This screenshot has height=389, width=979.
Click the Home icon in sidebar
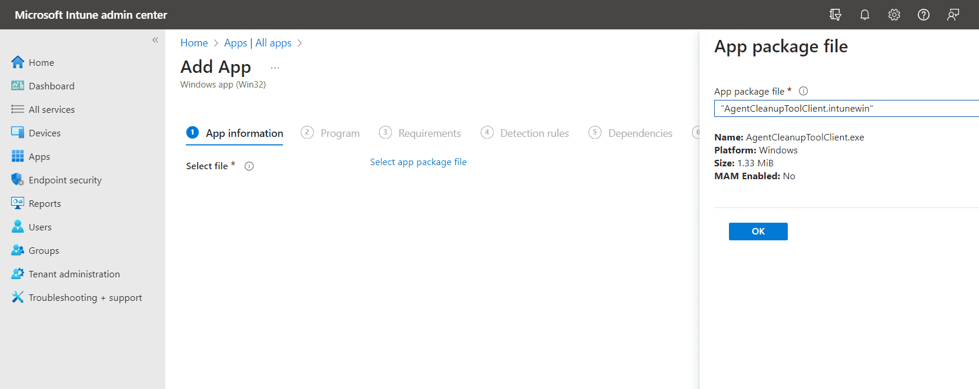18,62
